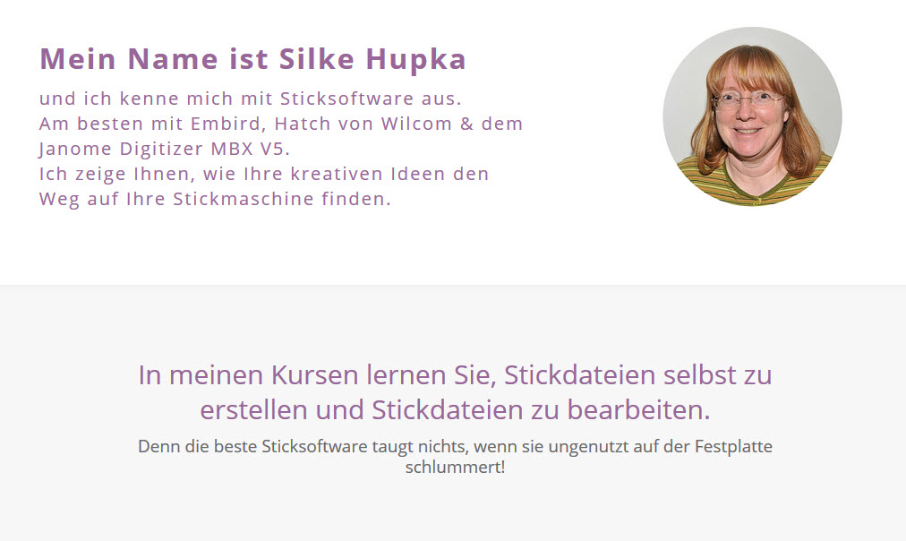Click the text 'Janome Digitizer MBX V5.'
This screenshot has width=906, height=541.
[x=165, y=149]
